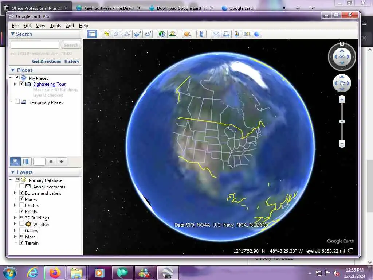Toggle sunlight across the landscape
This screenshot has width=373, height=280.
[x=172, y=34]
